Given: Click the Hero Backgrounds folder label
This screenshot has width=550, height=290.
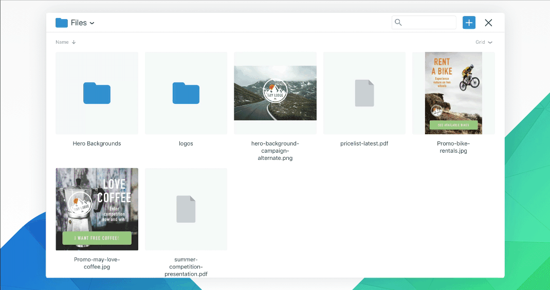Looking at the screenshot, I should [97, 143].
